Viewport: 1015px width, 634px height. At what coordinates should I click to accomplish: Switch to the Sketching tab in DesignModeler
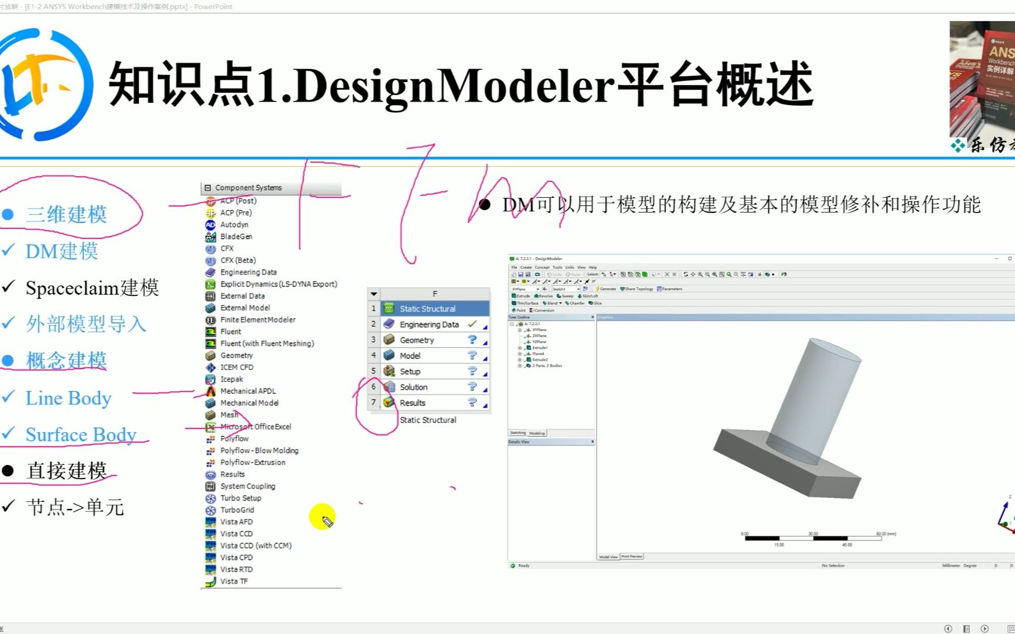[518, 433]
